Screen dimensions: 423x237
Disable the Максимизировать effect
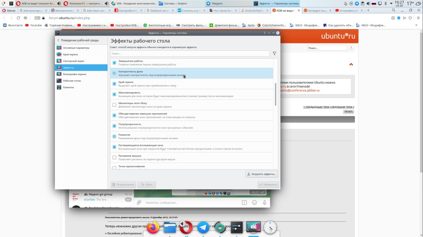tap(114, 94)
